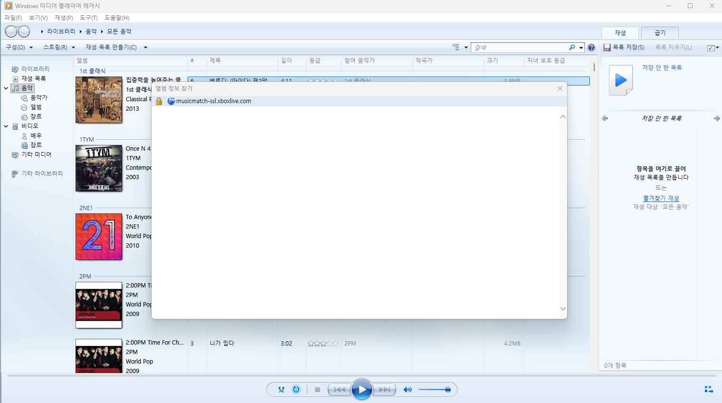Click the forward navigation arrow button
The image size is (722, 403).
pos(24,31)
